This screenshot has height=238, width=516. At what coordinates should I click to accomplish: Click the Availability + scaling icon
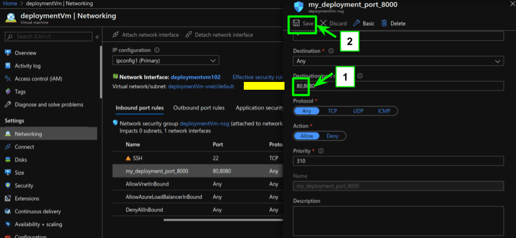(x=8, y=225)
